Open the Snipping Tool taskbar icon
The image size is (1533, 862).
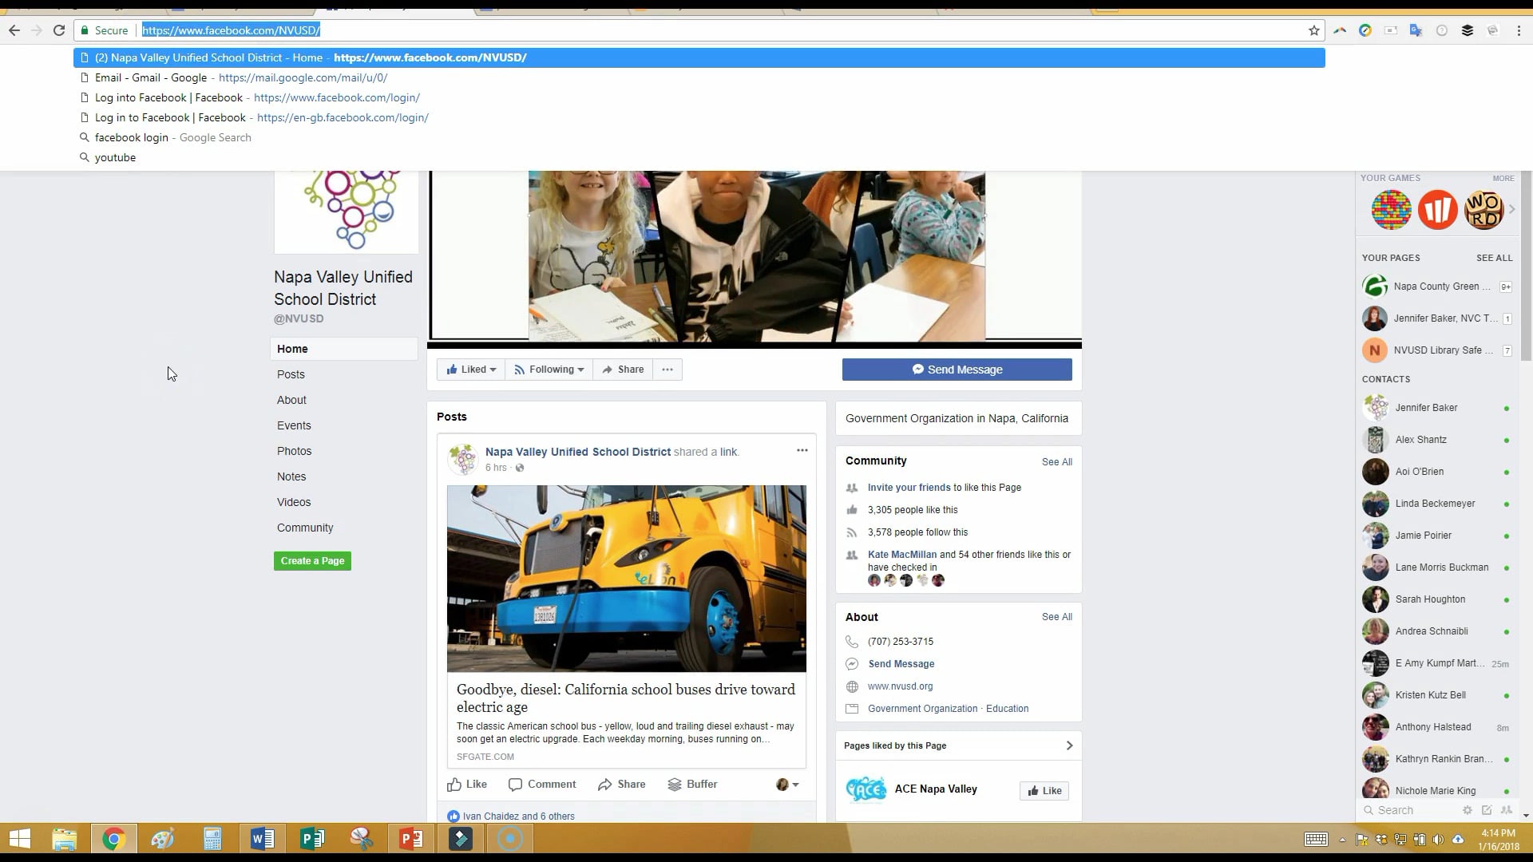pos(362,839)
